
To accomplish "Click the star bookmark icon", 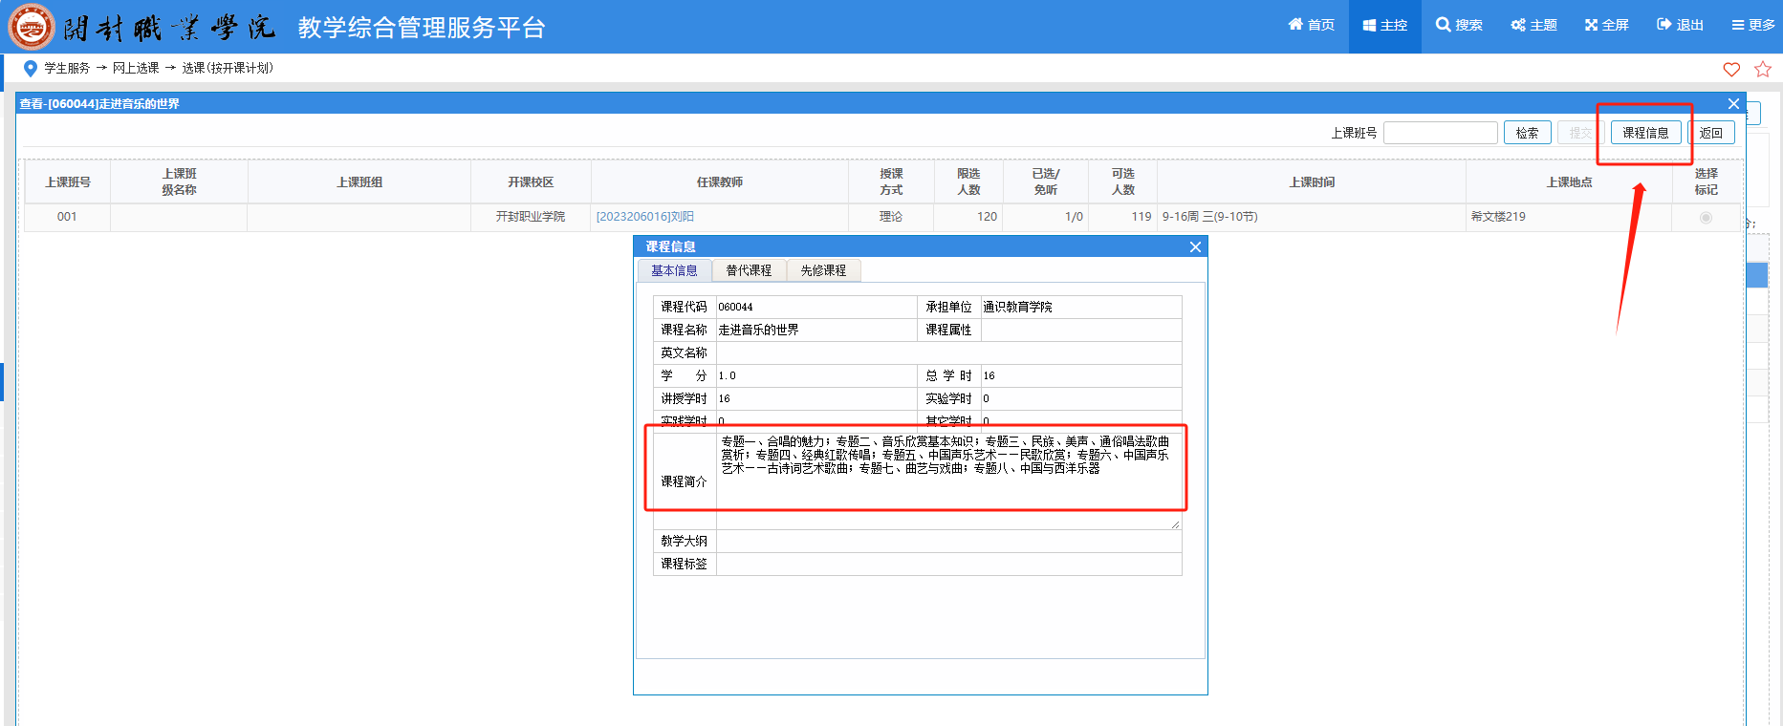I will click(1763, 69).
